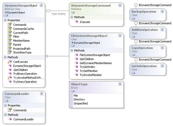Viewport: 173px width, 126px height.
Task: Click the Parent property icon
Action: click(9, 44)
